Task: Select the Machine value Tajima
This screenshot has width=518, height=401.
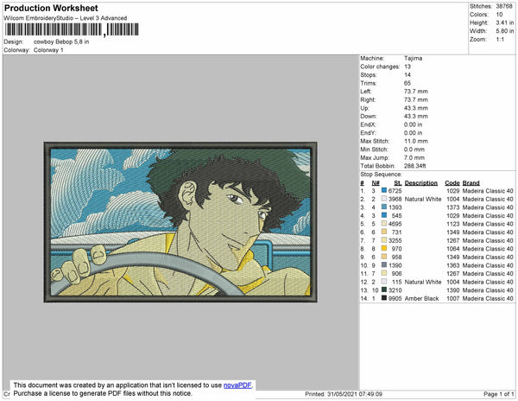Action: pyautogui.click(x=413, y=58)
